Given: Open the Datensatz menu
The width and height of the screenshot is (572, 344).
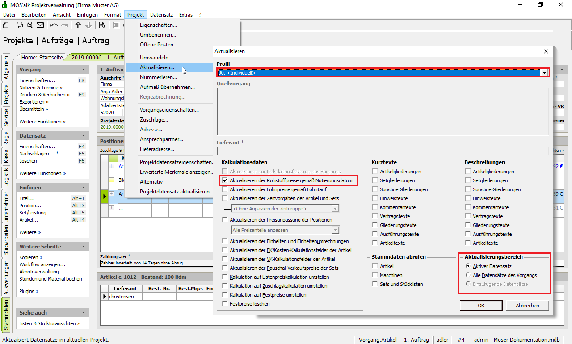Looking at the screenshot, I should tap(161, 15).
